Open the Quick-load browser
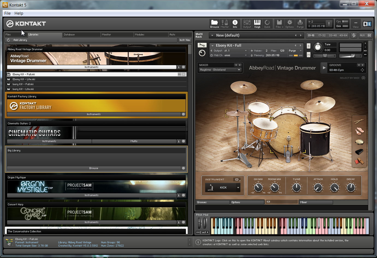This screenshot has height=258, width=377. pyautogui.click(x=267, y=24)
